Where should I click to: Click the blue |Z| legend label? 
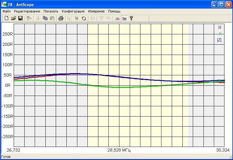[219, 40]
